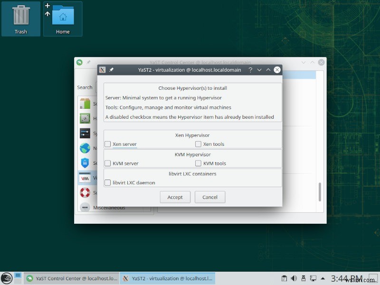Viewport: 380px width, 285px height.
Task: Enable the KVM tools checkbox
Action: tap(198, 163)
